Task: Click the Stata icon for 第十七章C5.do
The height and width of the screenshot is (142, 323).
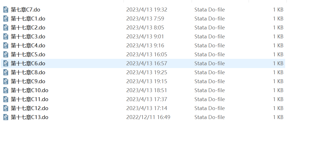Action: point(6,55)
